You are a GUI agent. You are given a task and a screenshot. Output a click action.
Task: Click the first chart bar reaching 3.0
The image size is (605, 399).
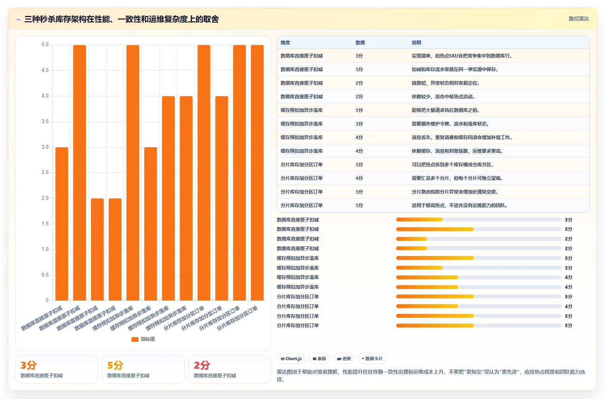pyautogui.click(x=62, y=224)
